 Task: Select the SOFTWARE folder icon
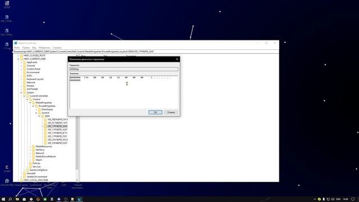point(25,89)
